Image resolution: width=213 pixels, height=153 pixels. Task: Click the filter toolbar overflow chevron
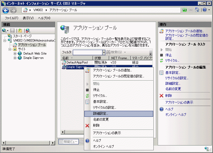150,54
